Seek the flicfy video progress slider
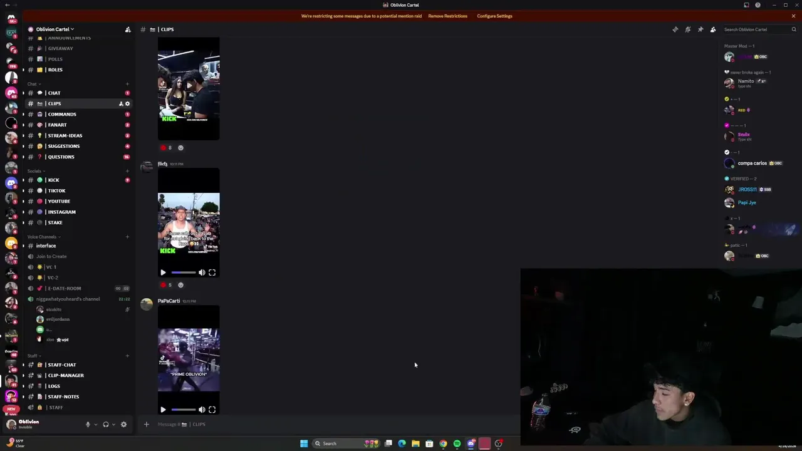This screenshot has width=802, height=451. click(x=183, y=272)
